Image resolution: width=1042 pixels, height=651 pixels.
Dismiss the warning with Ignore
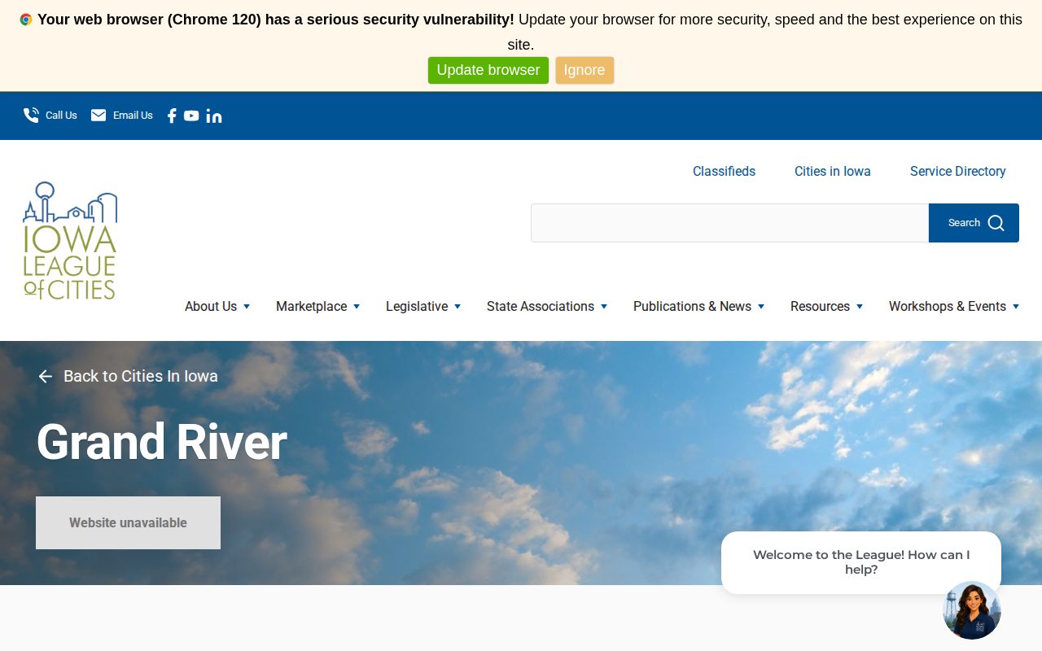[x=584, y=70]
